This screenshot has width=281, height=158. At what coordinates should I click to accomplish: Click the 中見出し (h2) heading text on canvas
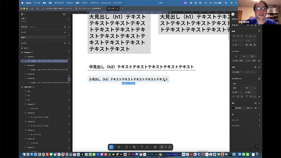tap(141, 67)
